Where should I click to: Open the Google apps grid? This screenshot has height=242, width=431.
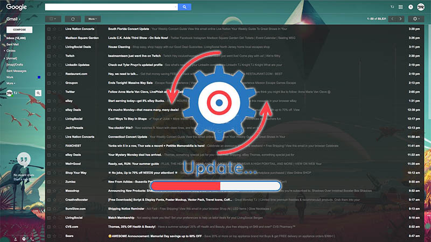point(400,7)
